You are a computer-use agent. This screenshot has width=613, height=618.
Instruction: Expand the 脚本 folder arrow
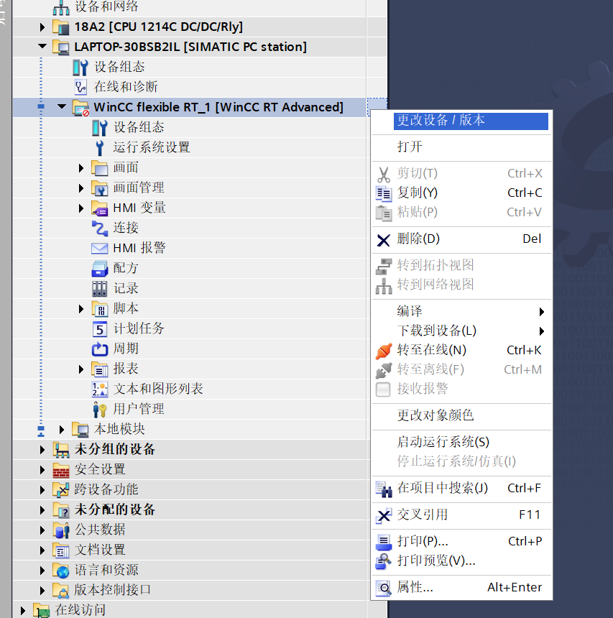coord(80,308)
